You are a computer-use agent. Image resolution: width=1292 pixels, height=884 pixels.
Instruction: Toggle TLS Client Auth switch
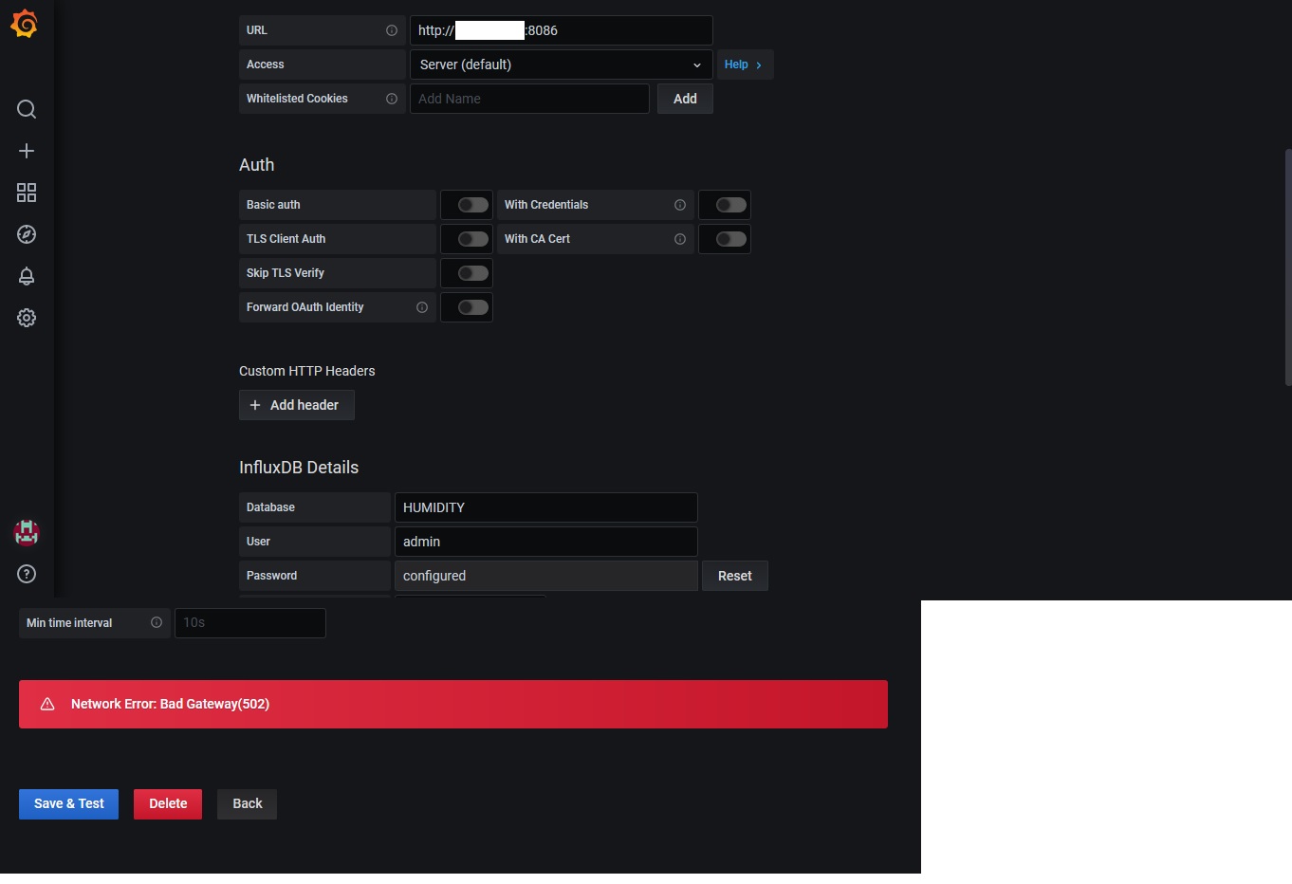click(x=472, y=239)
